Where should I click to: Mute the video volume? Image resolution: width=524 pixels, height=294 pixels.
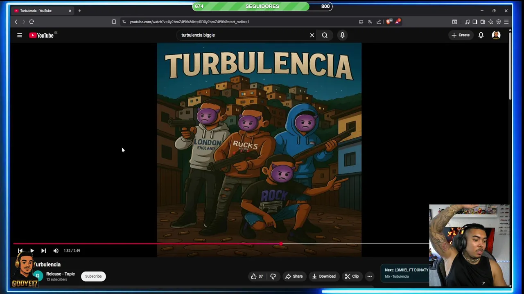[56, 251]
